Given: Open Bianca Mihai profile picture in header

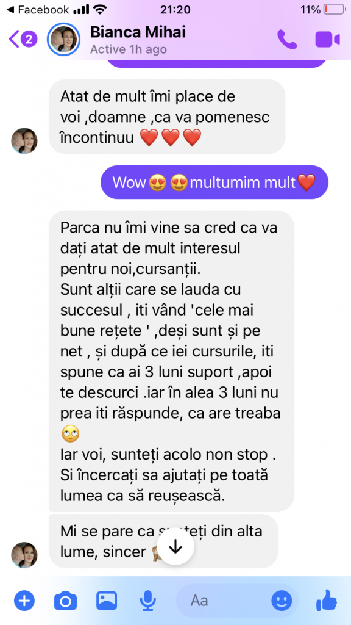Looking at the screenshot, I should point(63,40).
